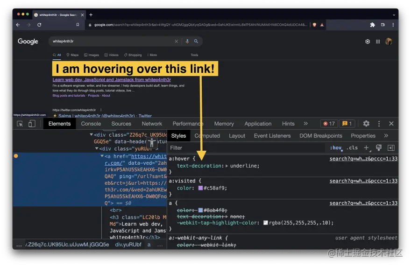Select the Properties pane tab
Viewport: 411px width, 266px height.
[363, 136]
